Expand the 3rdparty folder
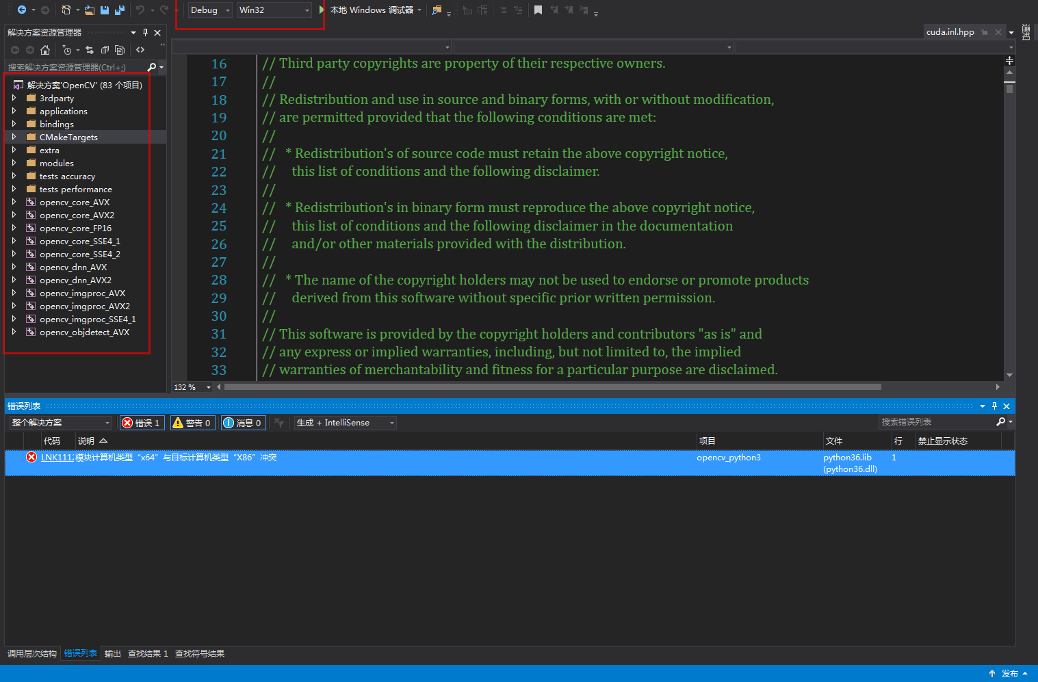Viewport: 1038px width, 682px height. (14, 98)
